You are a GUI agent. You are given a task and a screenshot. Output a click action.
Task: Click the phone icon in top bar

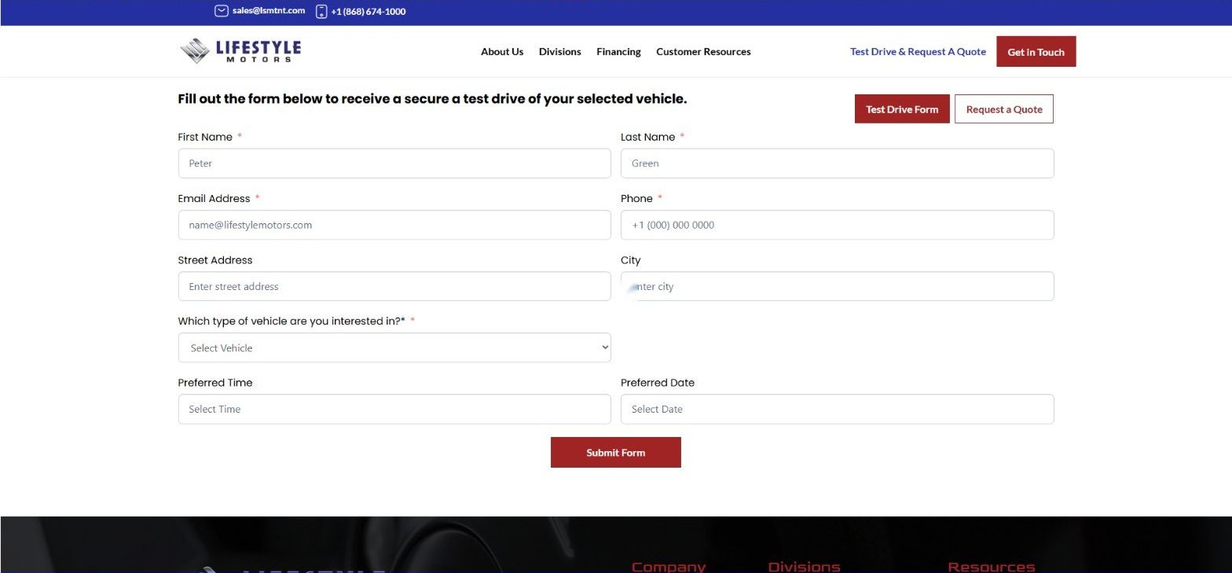click(321, 11)
